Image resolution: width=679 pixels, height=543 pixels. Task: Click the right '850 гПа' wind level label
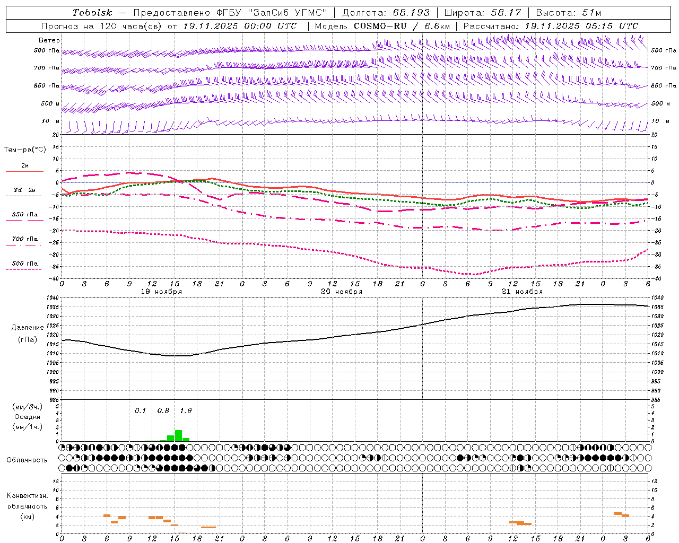pyautogui.click(x=664, y=85)
